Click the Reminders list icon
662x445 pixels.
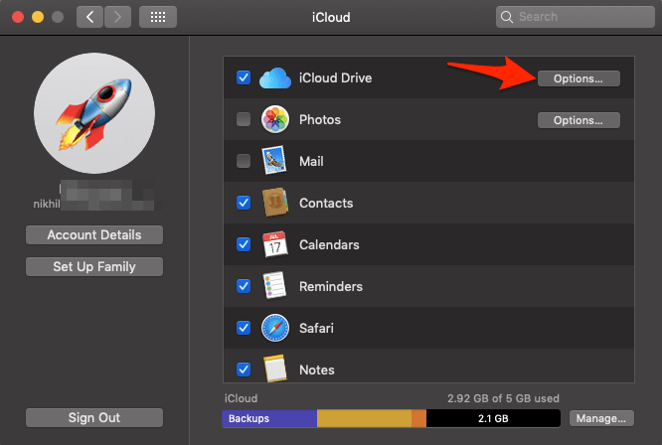tap(274, 285)
